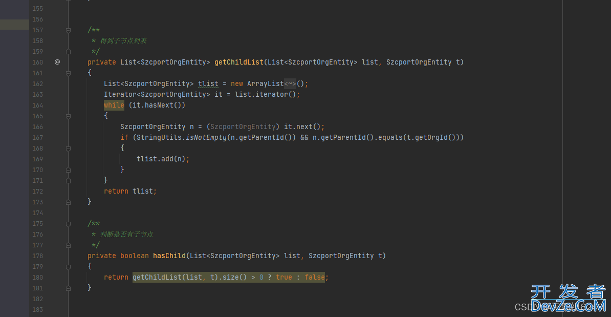Click the Iterator type on line 163
This screenshot has width=611, height=317.
(120, 94)
